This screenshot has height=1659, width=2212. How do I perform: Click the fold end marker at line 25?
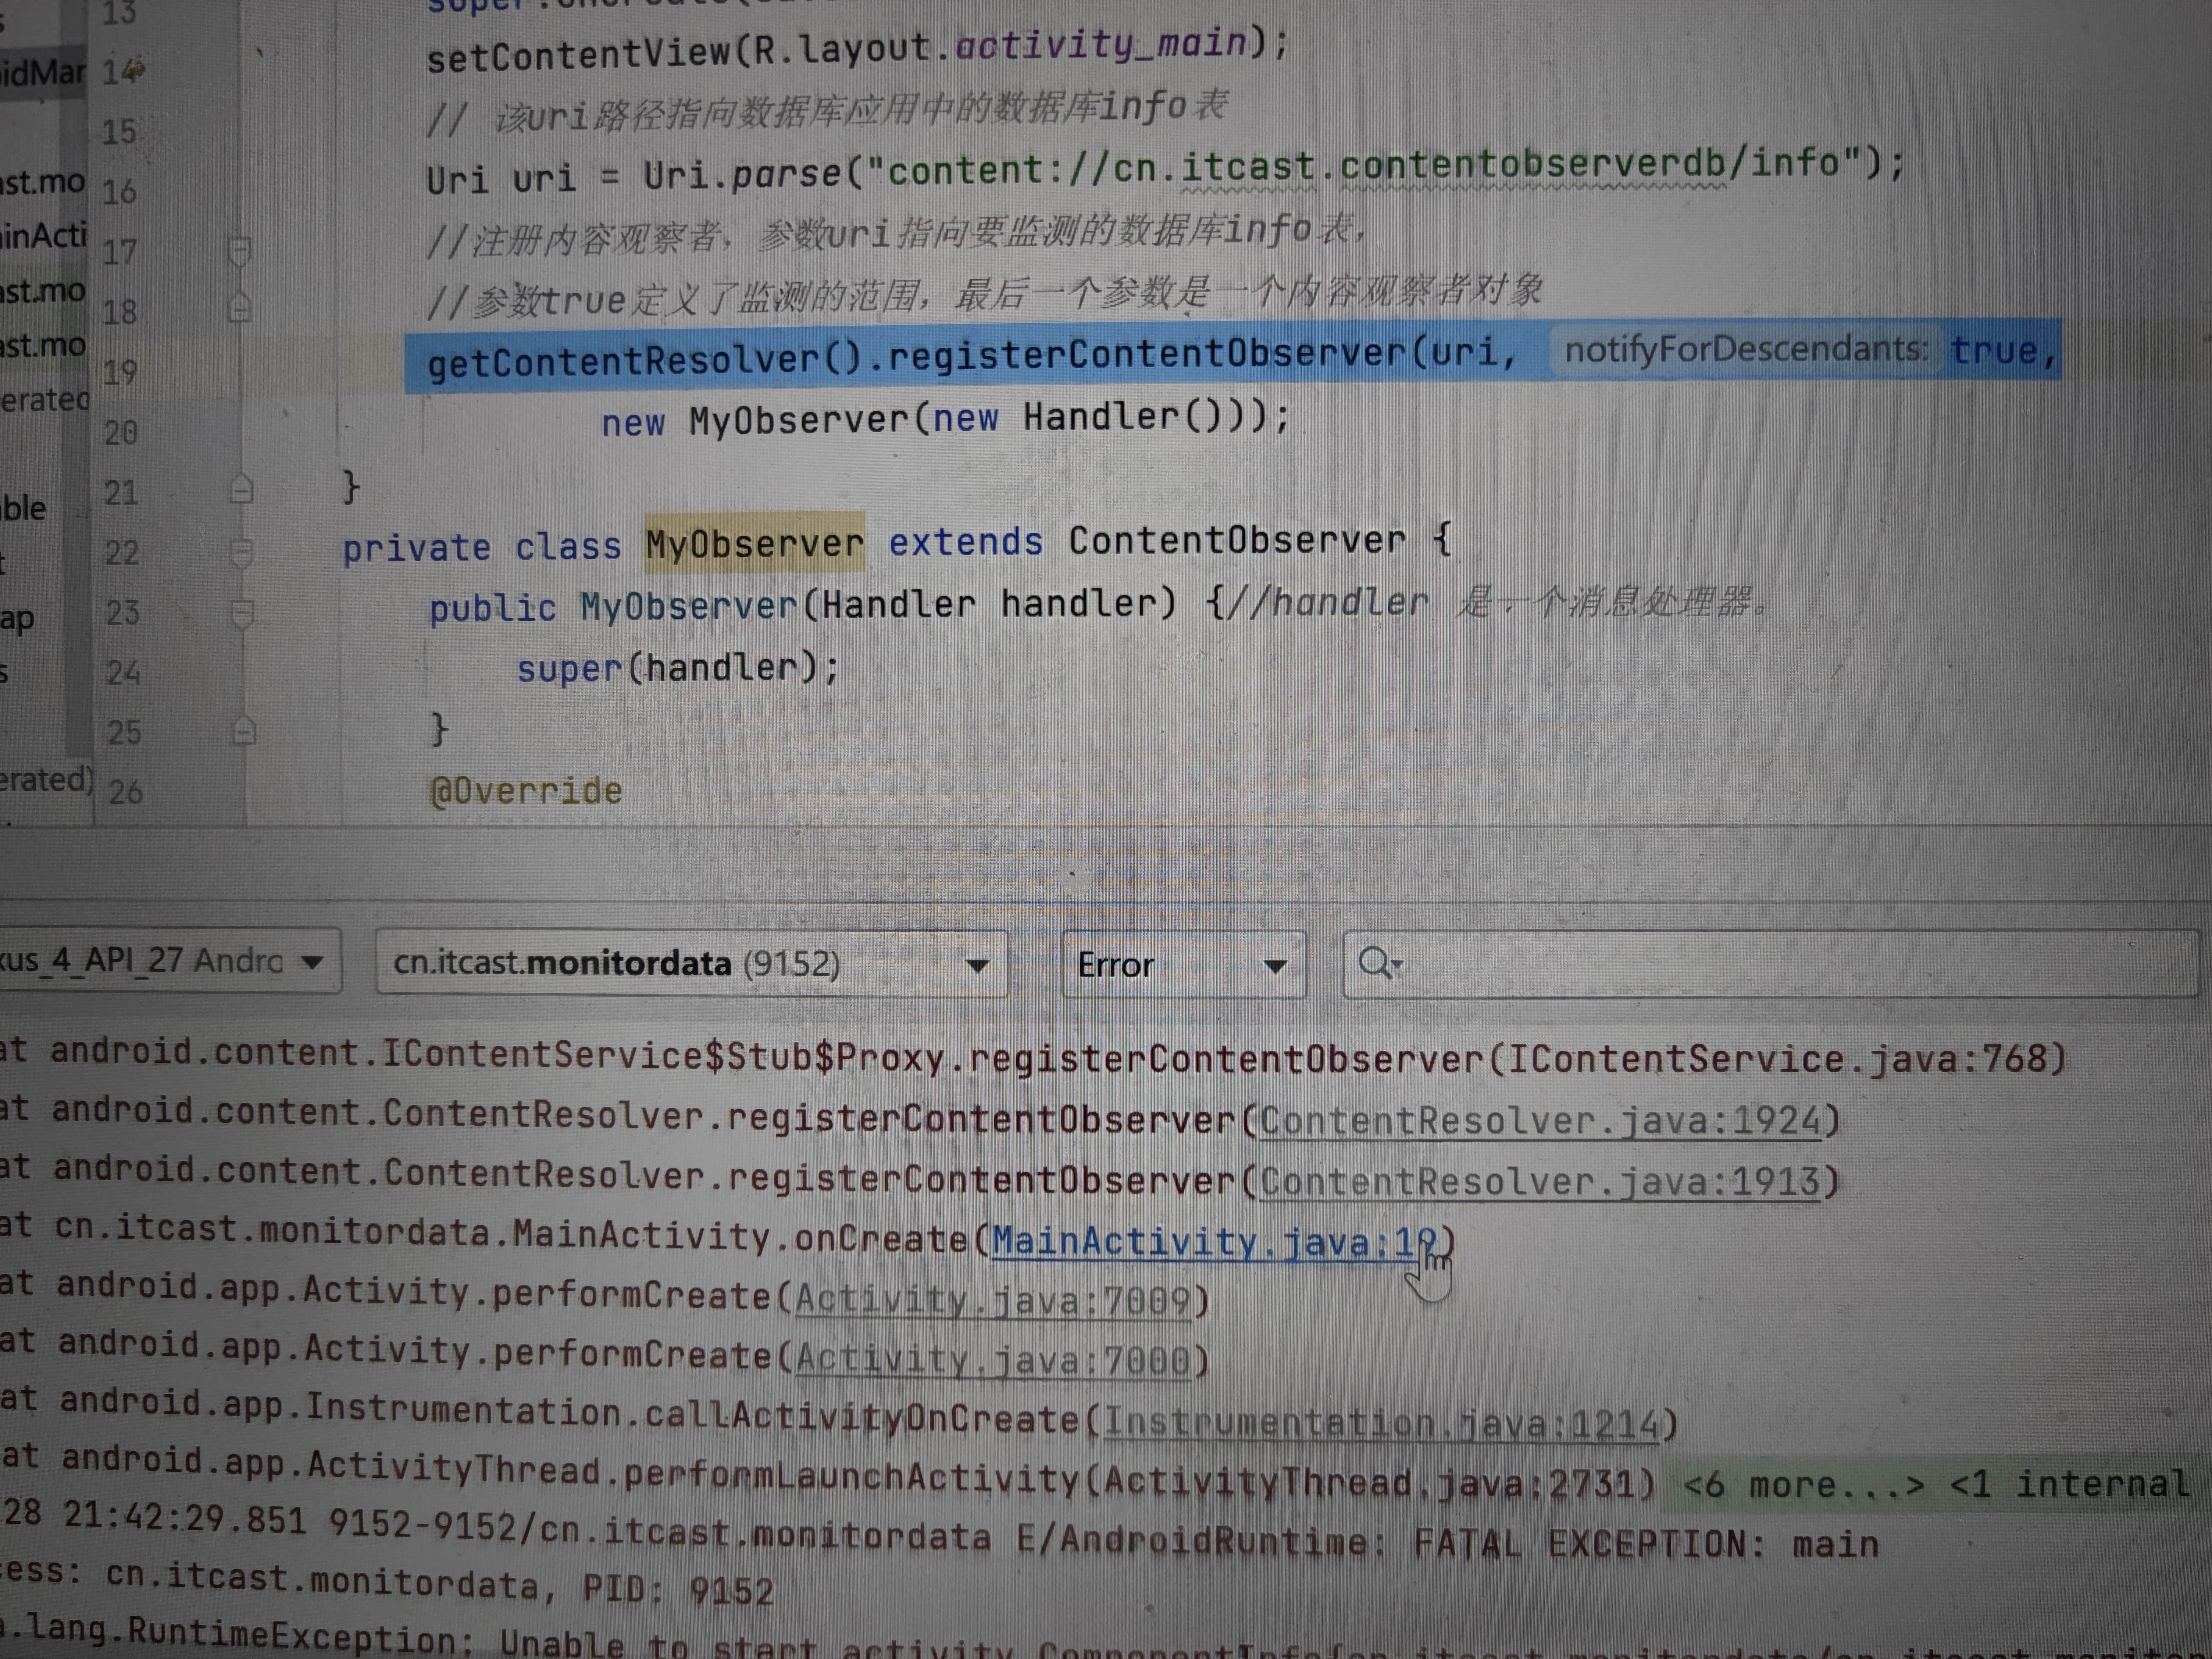pyautogui.click(x=244, y=731)
